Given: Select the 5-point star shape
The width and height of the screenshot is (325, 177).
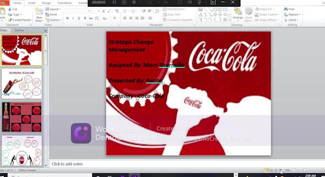Looking at the screenshot, I should point(225,20).
